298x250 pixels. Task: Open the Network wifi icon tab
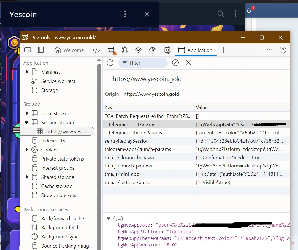pos(138,50)
